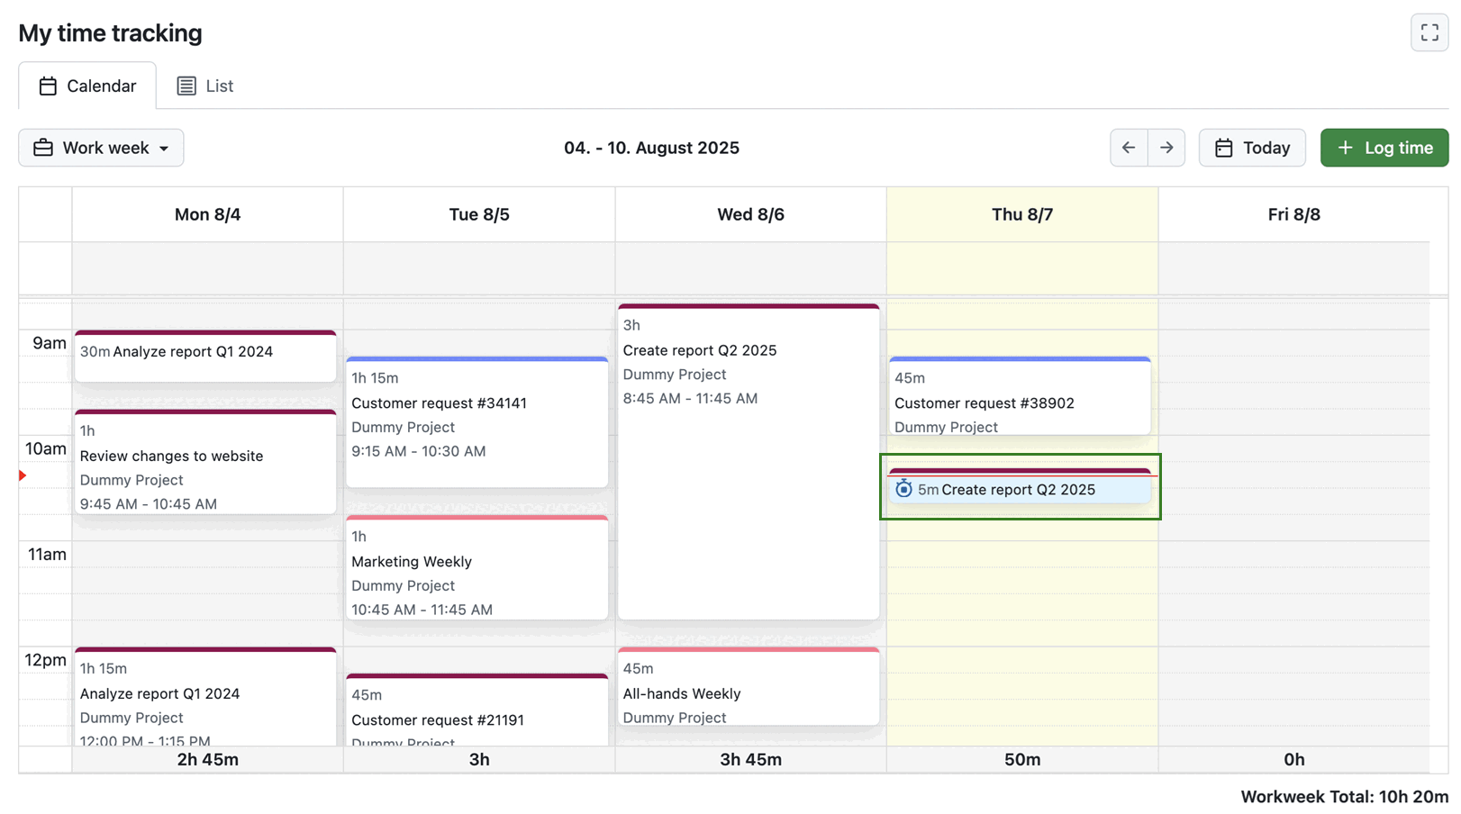The width and height of the screenshot is (1461, 814).
Task: Click the right arrow to view next week
Action: (1166, 147)
